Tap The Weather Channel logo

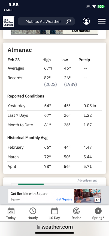click(8, 22)
